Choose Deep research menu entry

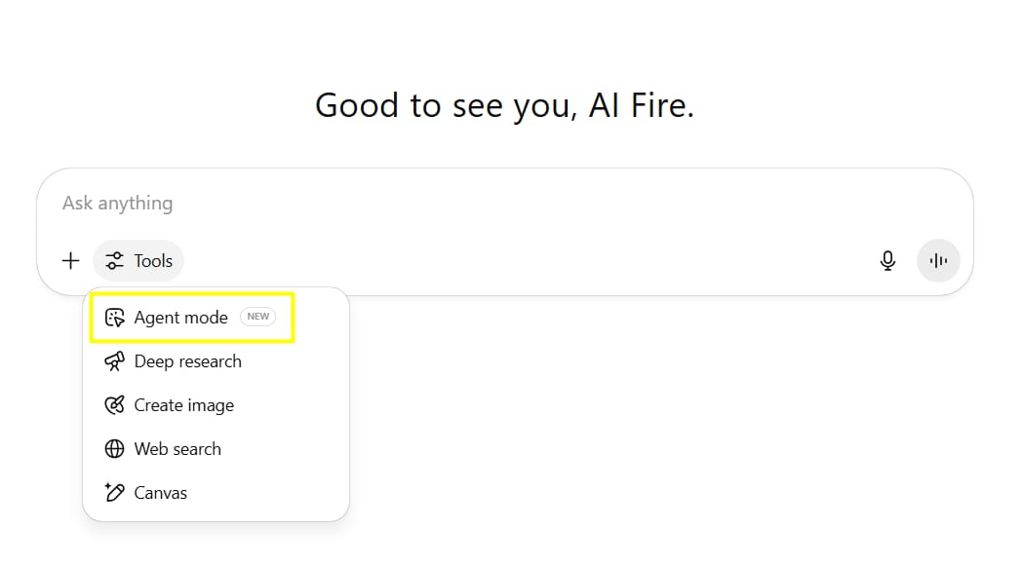point(216,361)
